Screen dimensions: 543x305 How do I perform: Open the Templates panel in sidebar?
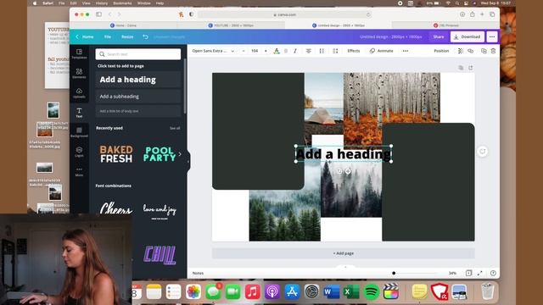[79, 53]
